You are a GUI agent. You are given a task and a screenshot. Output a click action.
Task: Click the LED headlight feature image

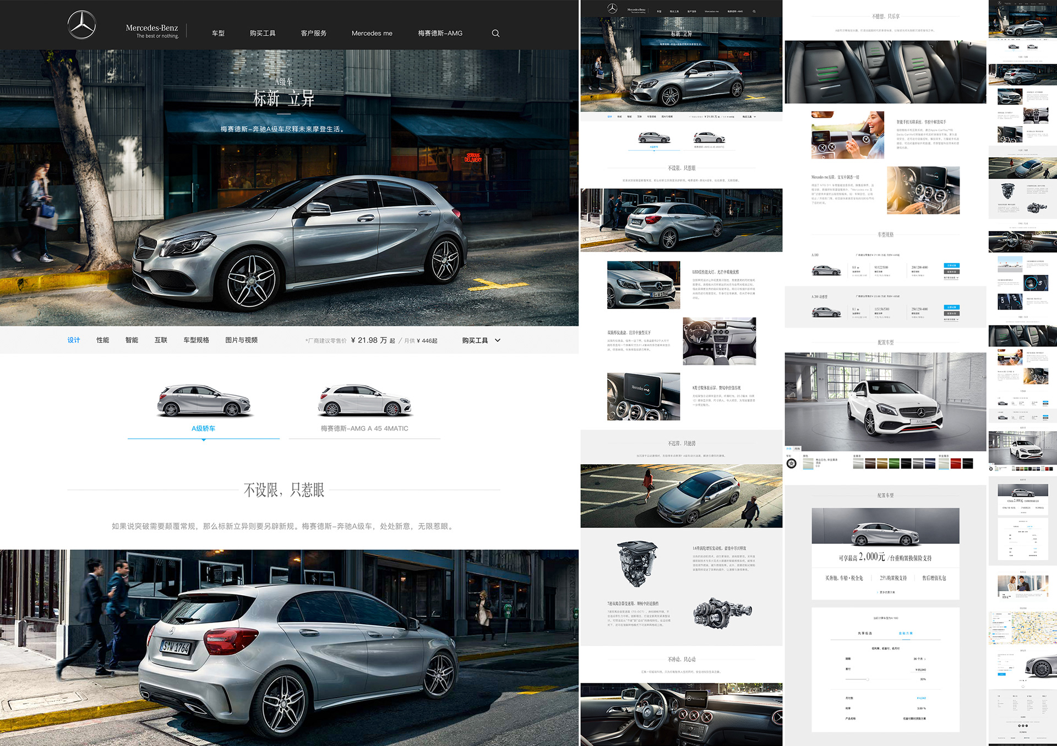644,285
